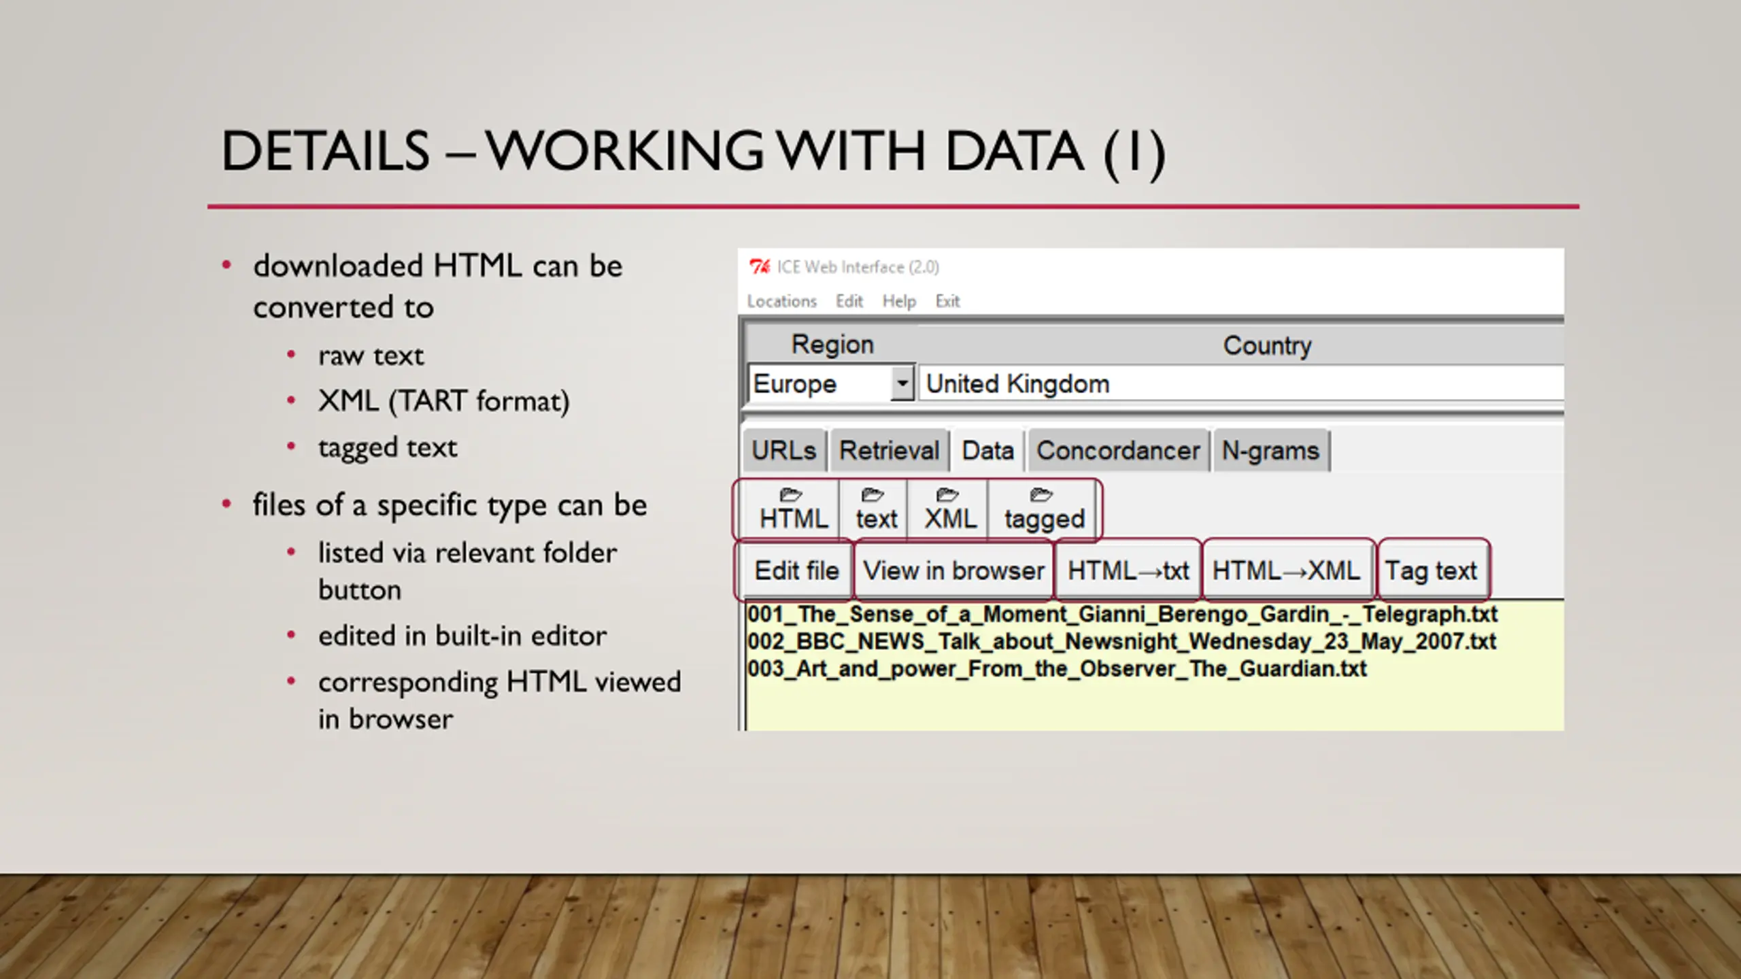Click the ICE Web Interface Tk feather icon
This screenshot has height=979, width=1741.
pos(759,267)
